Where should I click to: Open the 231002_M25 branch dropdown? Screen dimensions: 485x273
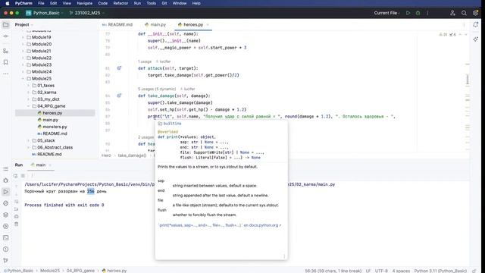point(87,13)
